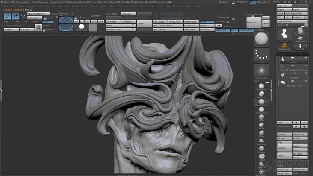Toggle the BackfaceMask option

(x=245, y=30)
